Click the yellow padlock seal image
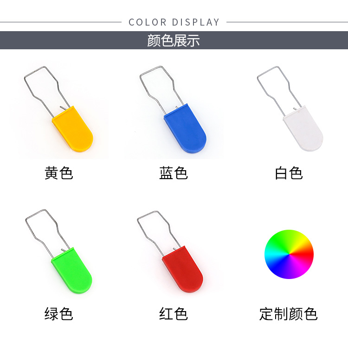This screenshot has width=348, height=339. [x=58, y=109]
